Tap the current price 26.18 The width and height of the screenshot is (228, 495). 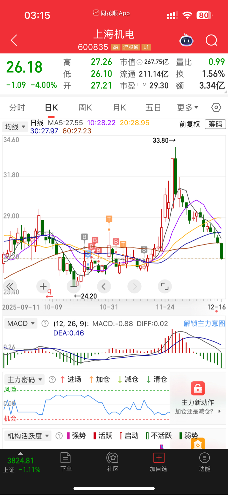24,67
